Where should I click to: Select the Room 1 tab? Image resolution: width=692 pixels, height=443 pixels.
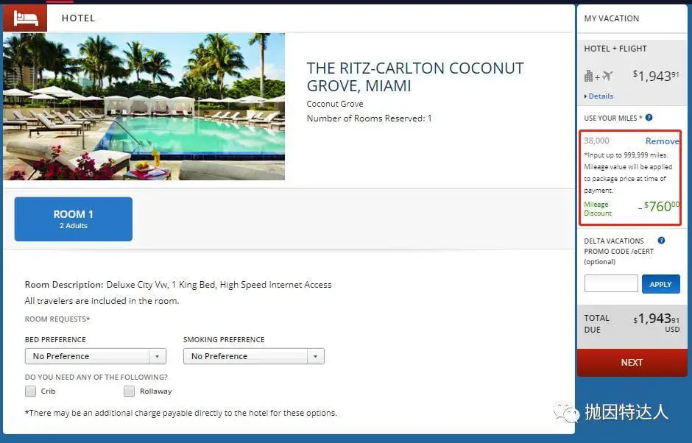coord(74,219)
